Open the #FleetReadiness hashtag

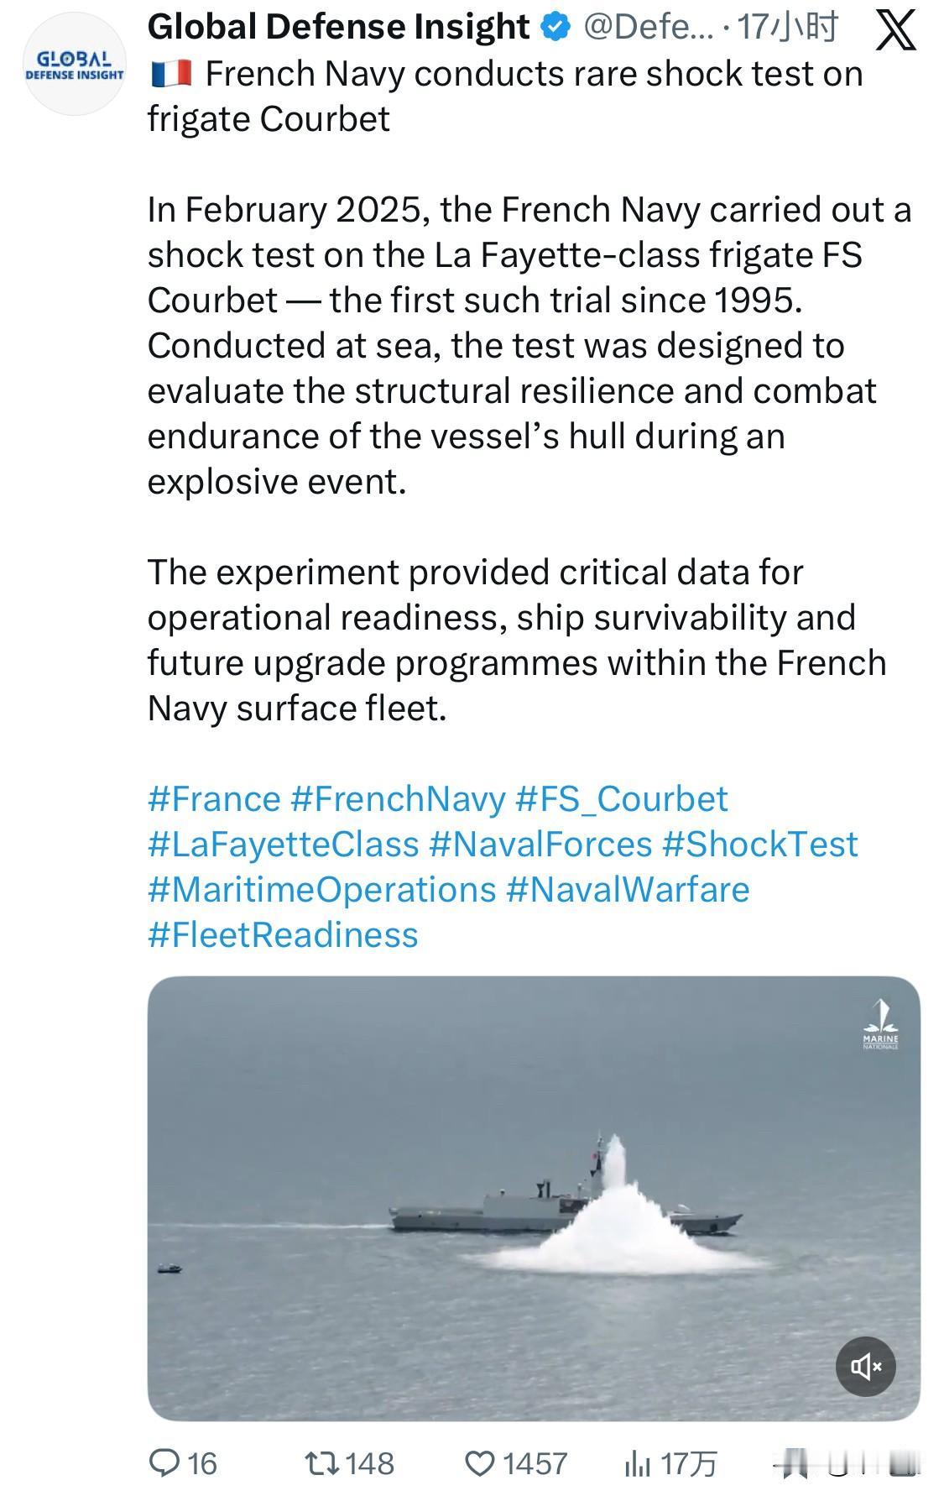(x=283, y=934)
